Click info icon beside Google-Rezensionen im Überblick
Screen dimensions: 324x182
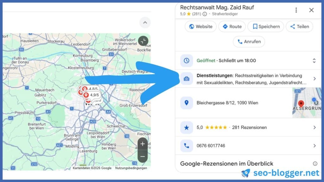(x=315, y=164)
